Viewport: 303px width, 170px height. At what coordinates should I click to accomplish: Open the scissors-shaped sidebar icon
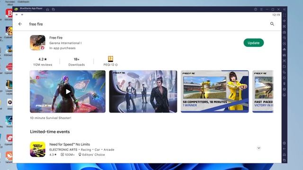(284, 61)
